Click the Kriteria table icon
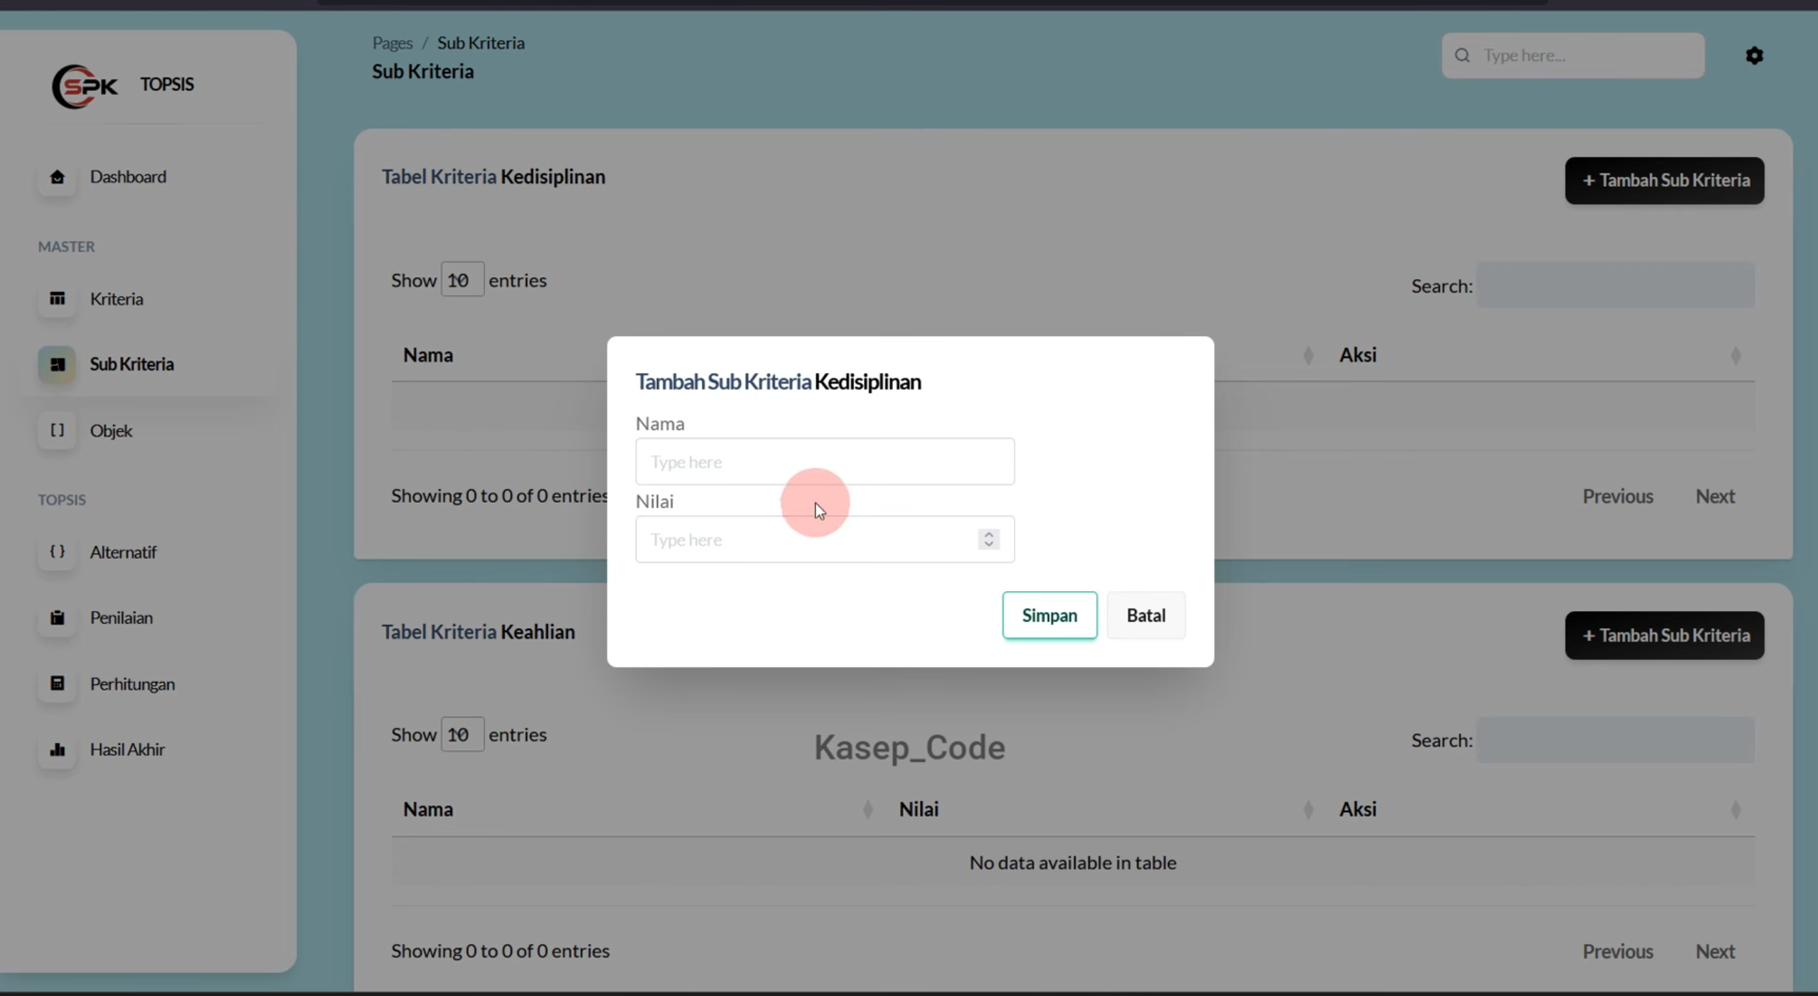The width and height of the screenshot is (1818, 996). (x=57, y=298)
